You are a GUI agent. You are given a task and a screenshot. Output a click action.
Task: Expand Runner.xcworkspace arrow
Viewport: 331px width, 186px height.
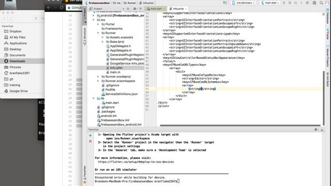(x=98, y=81)
